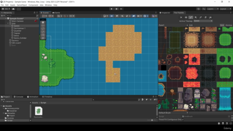
Task: Toggle 2D view mode in Scene
Action: click(112, 16)
